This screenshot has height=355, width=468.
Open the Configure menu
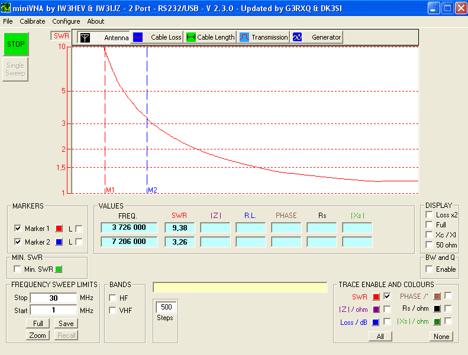[x=66, y=21]
